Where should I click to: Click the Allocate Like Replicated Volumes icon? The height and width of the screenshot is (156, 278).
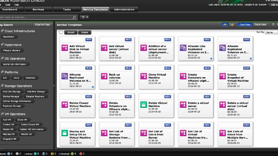[x=183, y=48]
